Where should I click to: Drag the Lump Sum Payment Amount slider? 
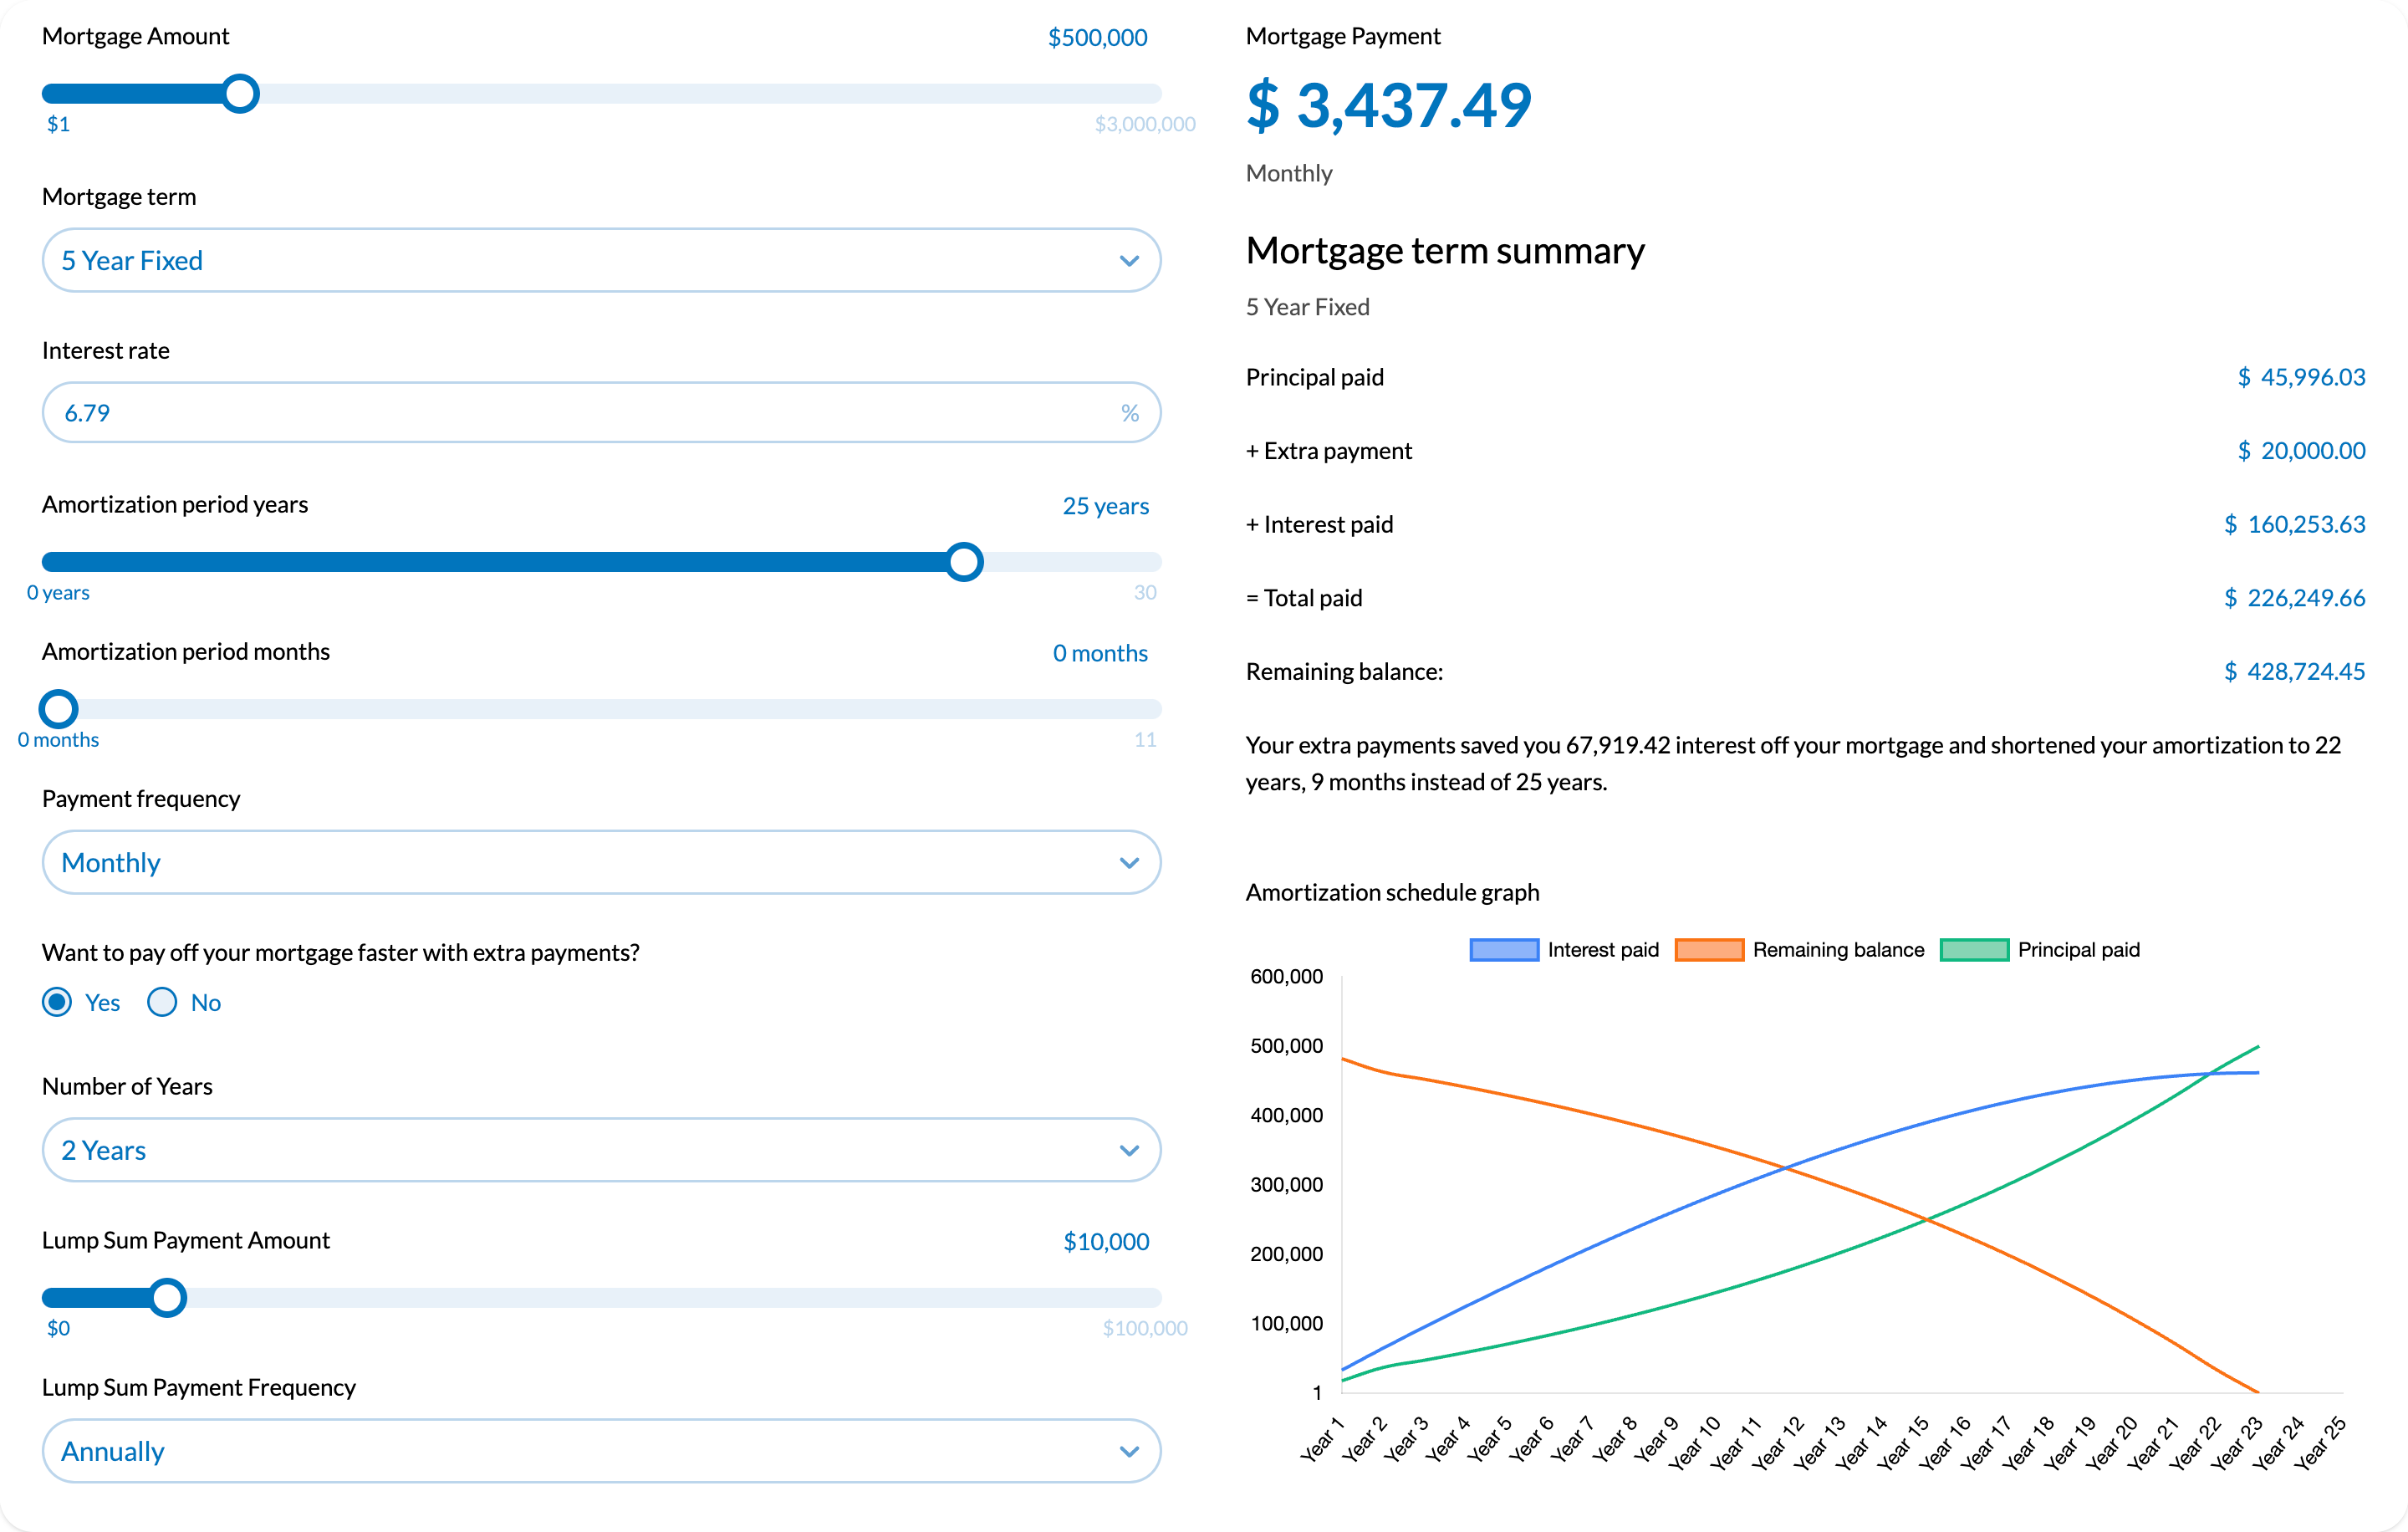(x=169, y=1295)
